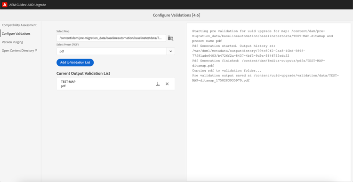Download the TEST-MAP pdf output
Viewport: 353px width, 182px height.
(x=158, y=84)
